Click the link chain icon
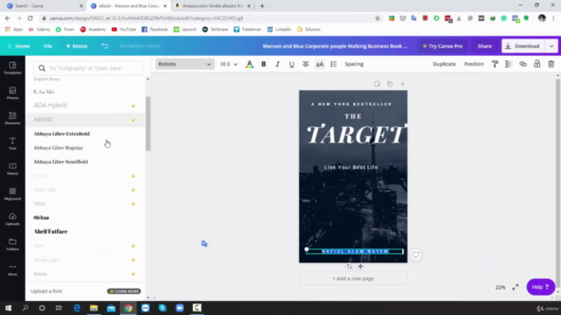 point(522,64)
